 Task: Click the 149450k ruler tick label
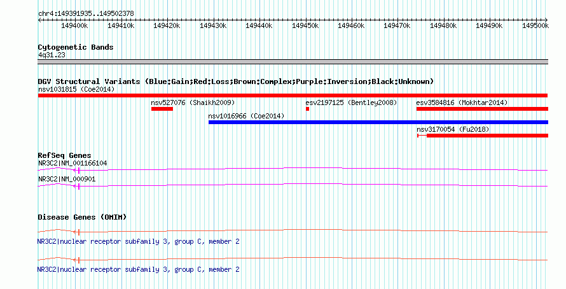click(x=305, y=25)
